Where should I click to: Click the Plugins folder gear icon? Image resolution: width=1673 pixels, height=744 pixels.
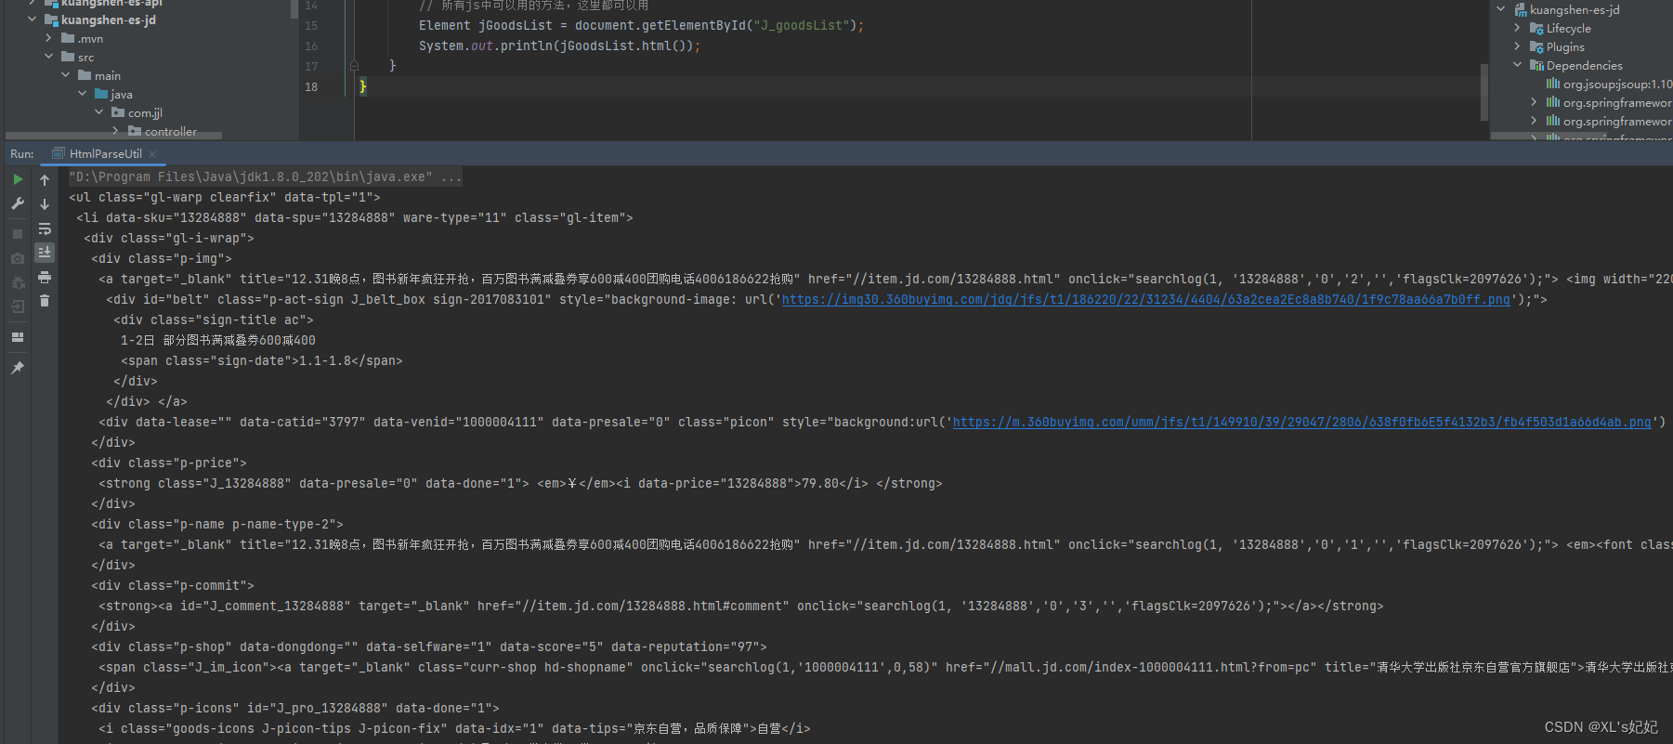(x=1536, y=47)
